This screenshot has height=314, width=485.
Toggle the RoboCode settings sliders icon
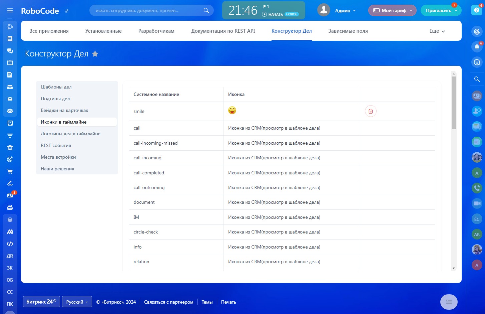click(x=67, y=11)
